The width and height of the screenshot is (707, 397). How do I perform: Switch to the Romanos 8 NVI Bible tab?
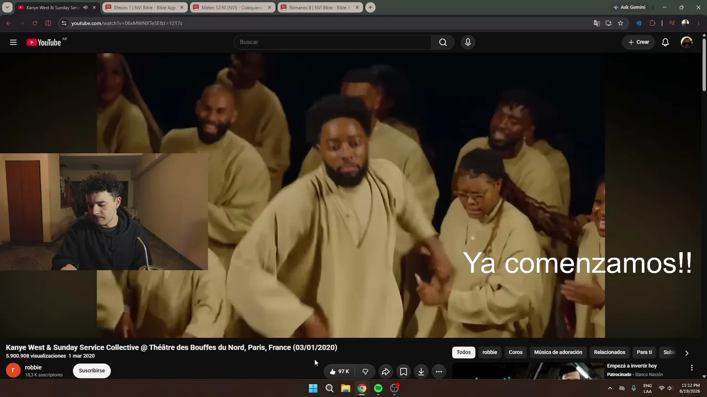click(320, 8)
